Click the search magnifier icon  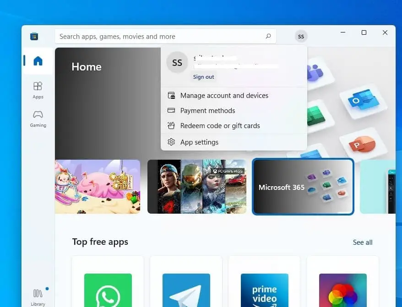[268, 36]
